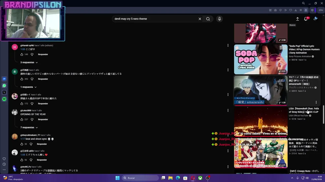Open the browser Aria AI button
The height and width of the screenshot is (182, 325).
pos(321,10)
